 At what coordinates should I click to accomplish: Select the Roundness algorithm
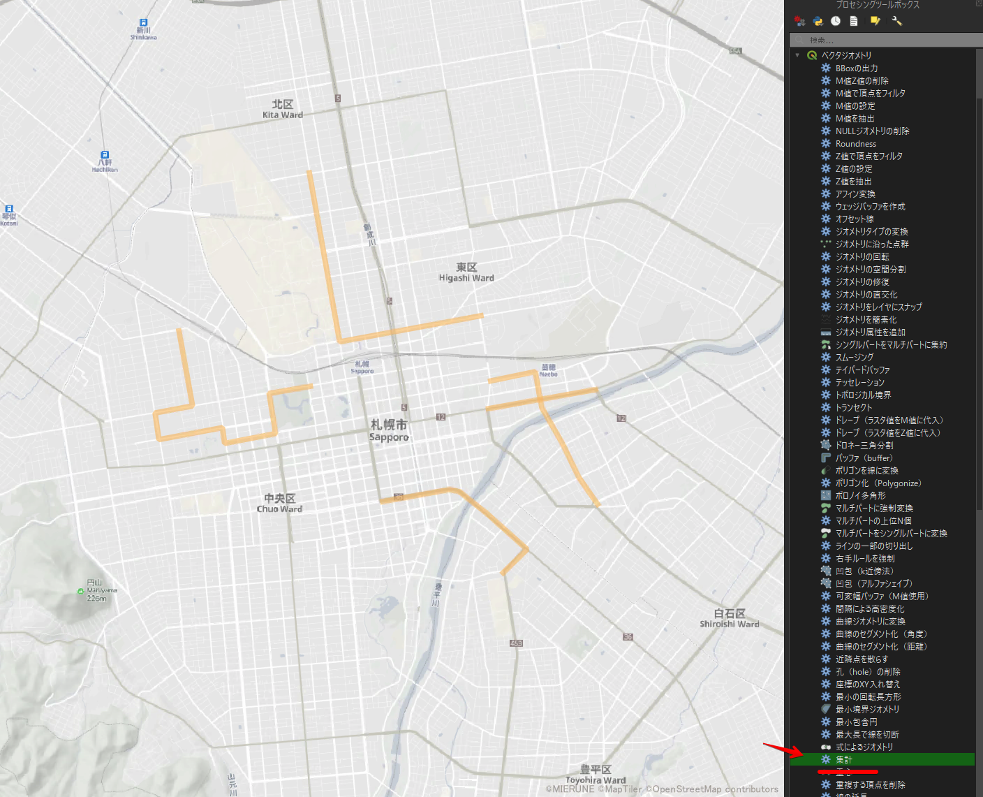coord(856,143)
